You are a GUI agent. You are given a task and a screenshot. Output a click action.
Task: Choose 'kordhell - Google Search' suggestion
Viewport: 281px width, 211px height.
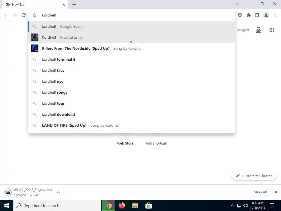pos(132,26)
